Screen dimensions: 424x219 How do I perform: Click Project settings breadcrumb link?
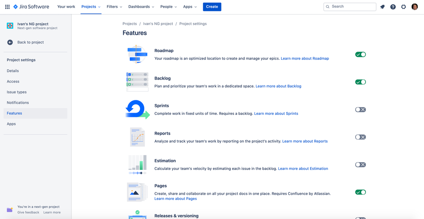click(193, 24)
